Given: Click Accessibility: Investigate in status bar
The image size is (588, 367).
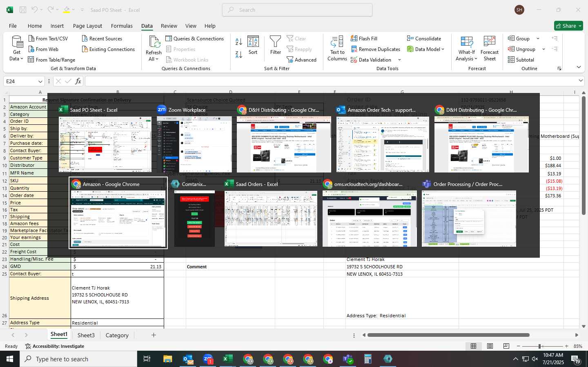Looking at the screenshot, I should (x=55, y=346).
